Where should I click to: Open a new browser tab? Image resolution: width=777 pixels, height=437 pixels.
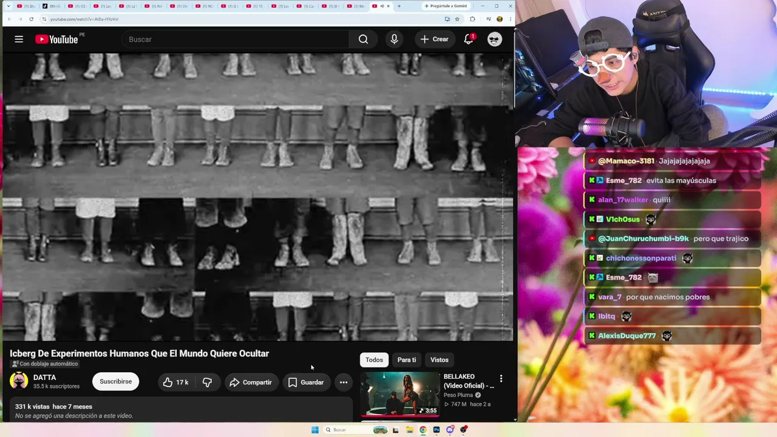point(399,6)
